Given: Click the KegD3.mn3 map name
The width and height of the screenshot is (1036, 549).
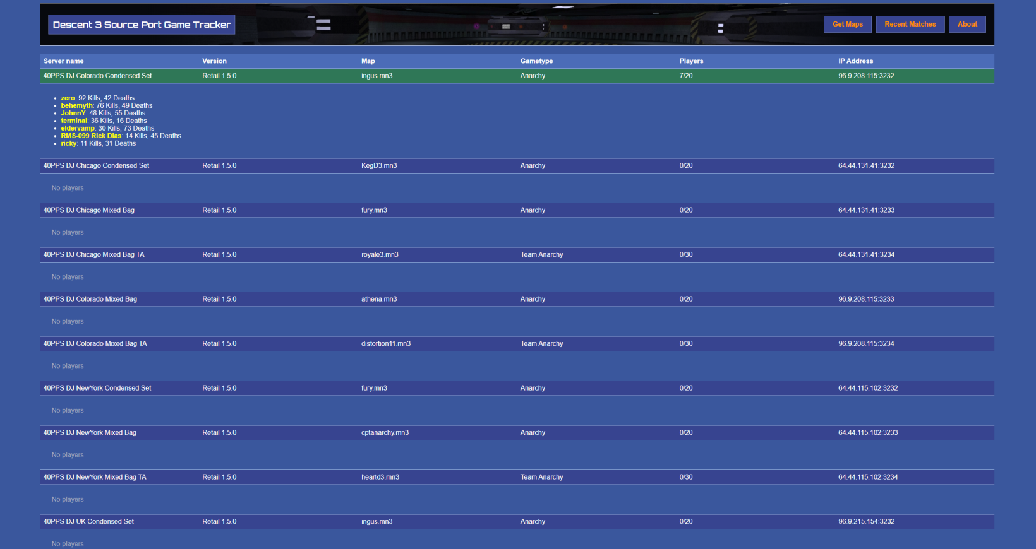Looking at the screenshot, I should pyautogui.click(x=379, y=166).
